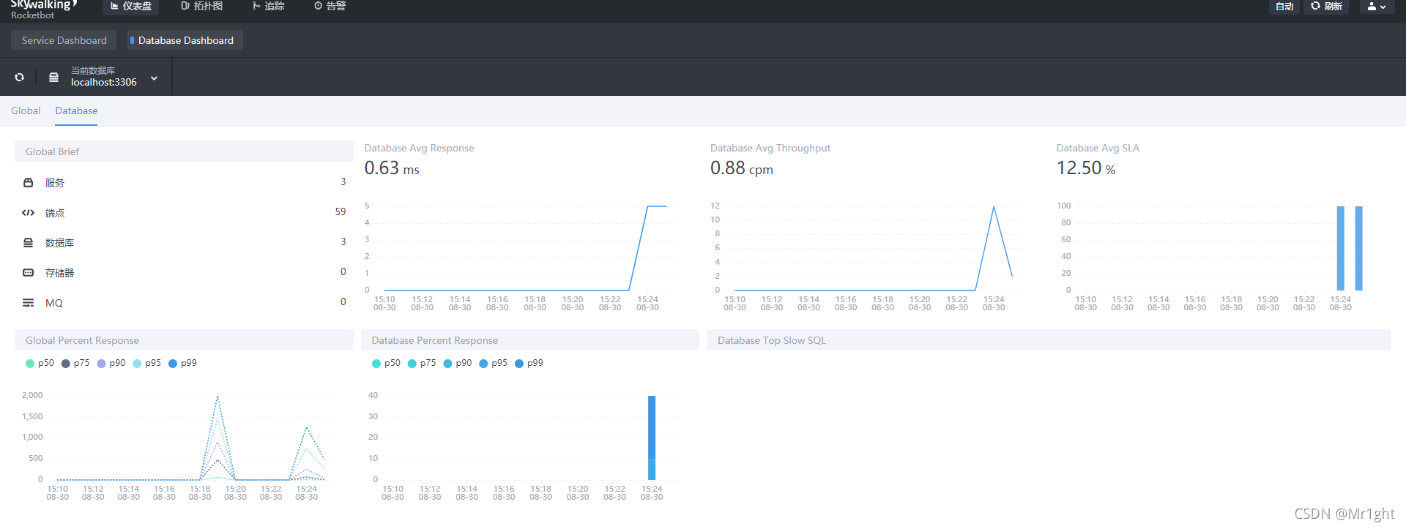Screen dimensions: 1406x529
Task: Click the database stack icon in selector
Action: tap(53, 77)
